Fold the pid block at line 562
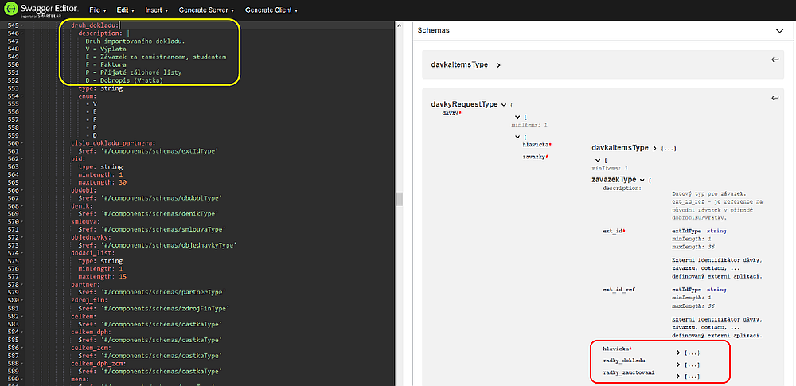The width and height of the screenshot is (796, 386). (x=22, y=158)
